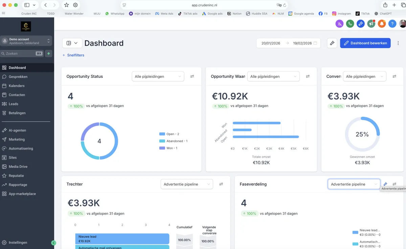Viewport: 406px width, 249px height.
Task: Add Snelfilters via the link
Action: coord(73,55)
